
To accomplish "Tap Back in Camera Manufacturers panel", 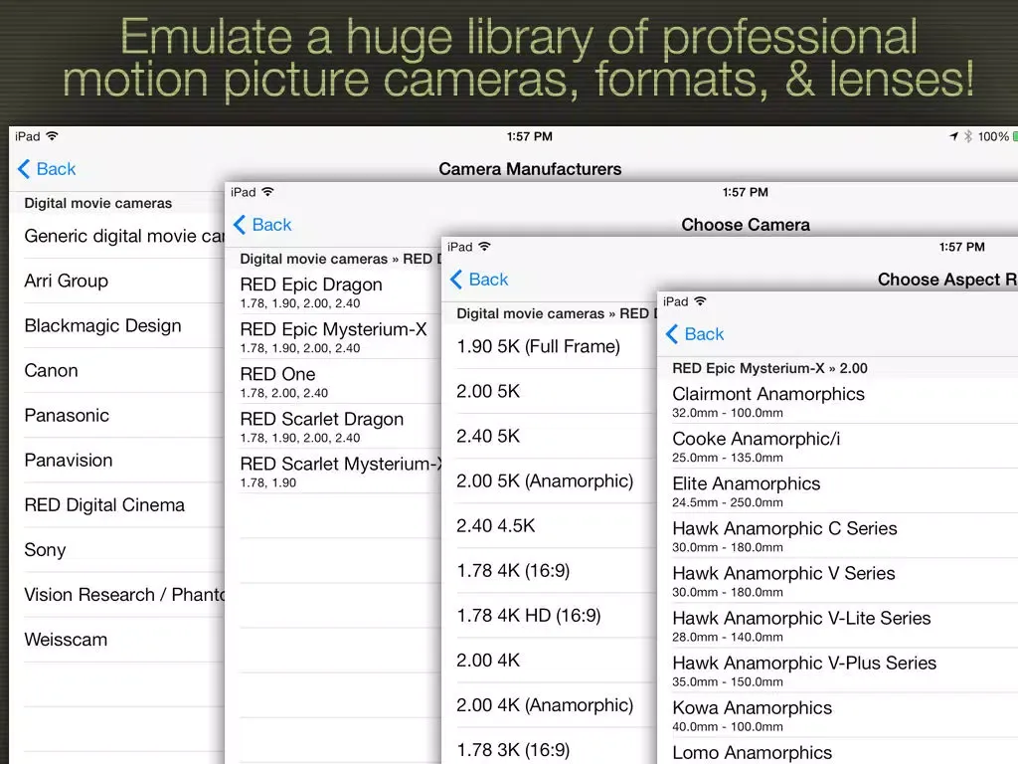I will coord(47,169).
